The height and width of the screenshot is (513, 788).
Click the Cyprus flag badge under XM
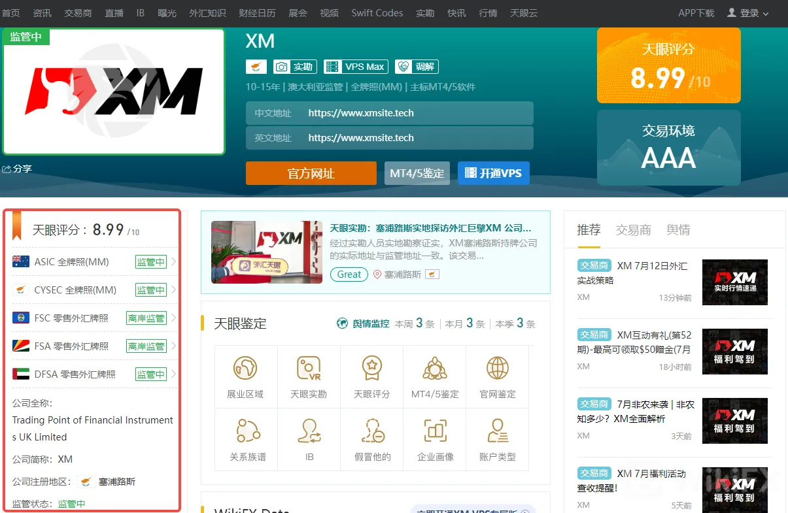pyautogui.click(x=256, y=67)
